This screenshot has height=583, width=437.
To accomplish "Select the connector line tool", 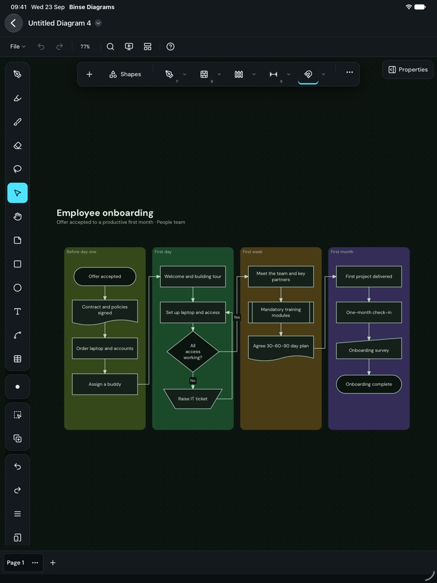I will (17, 335).
